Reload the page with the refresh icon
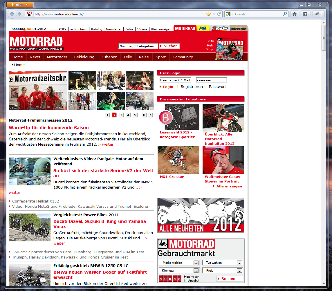The height and width of the screenshot is (291, 332). pyautogui.click(x=219, y=14)
